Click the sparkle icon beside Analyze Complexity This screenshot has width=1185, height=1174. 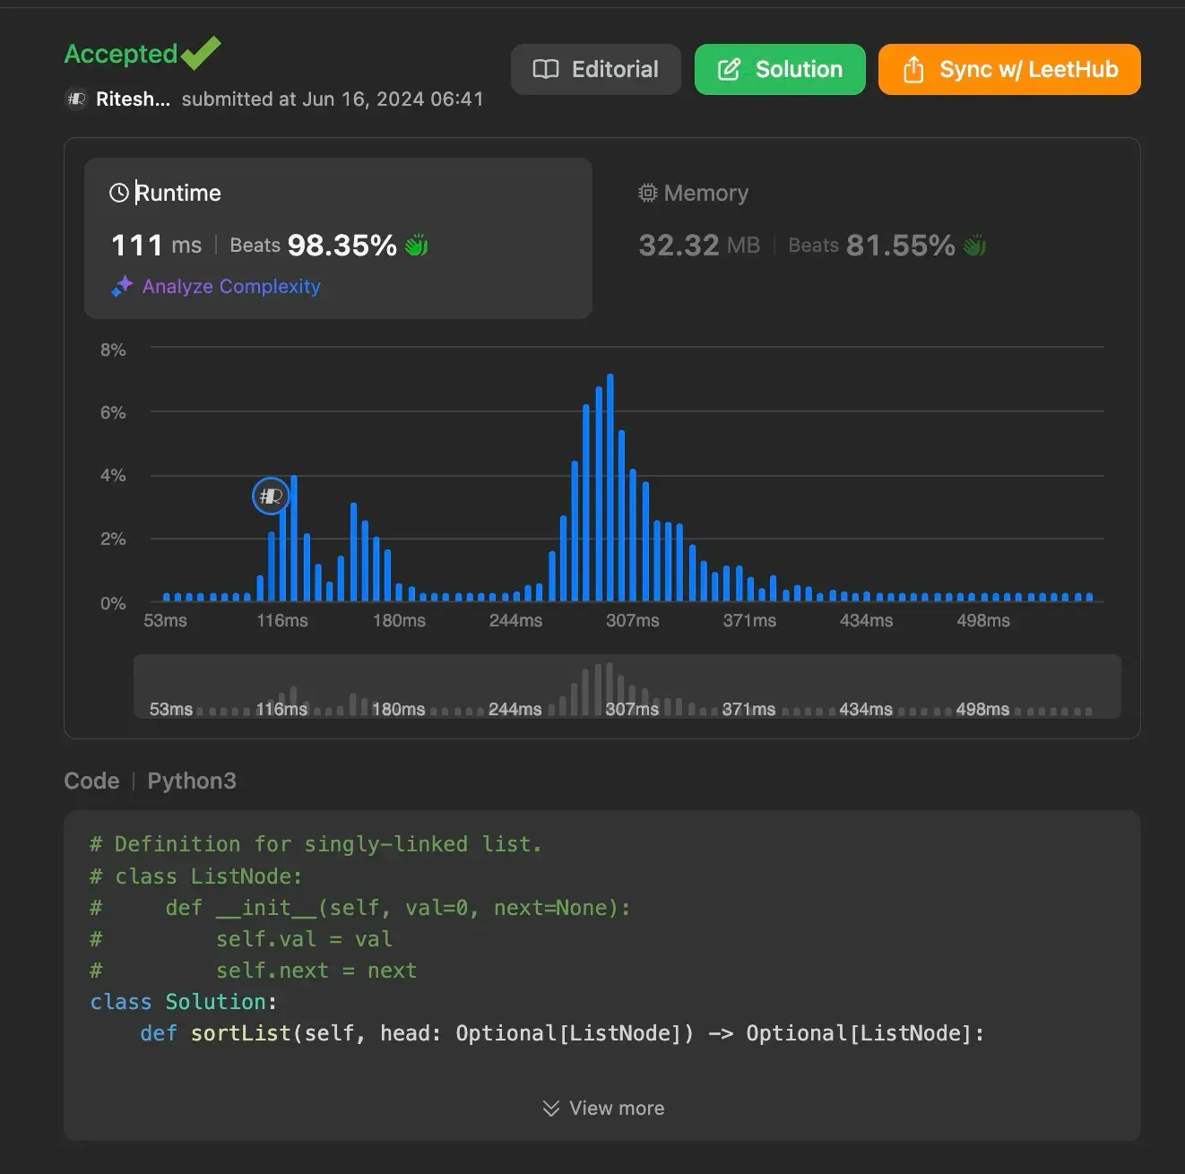pos(122,287)
